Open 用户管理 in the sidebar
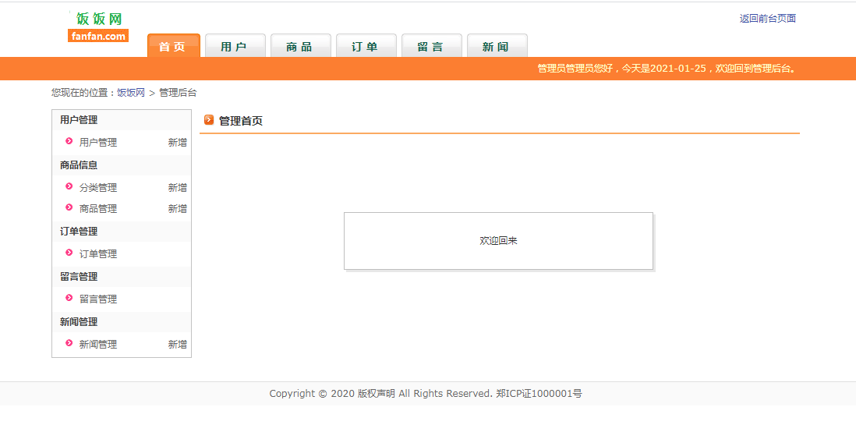Viewport: 856px width, 432px height. click(98, 143)
